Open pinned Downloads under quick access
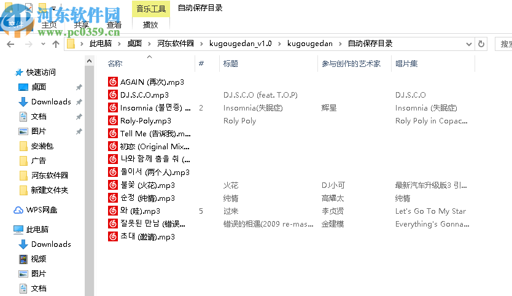The height and width of the screenshot is (296, 512). pyautogui.click(x=51, y=101)
